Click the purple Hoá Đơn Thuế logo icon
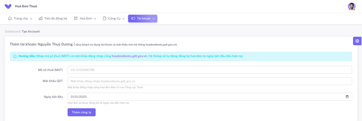362x121 pixels. [8, 6]
